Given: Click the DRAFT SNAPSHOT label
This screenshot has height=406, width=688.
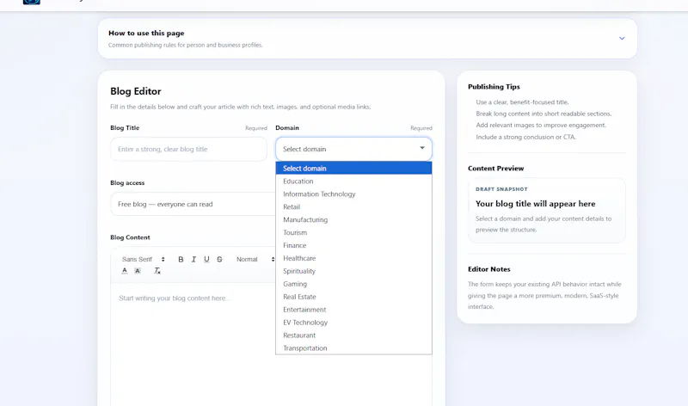Looking at the screenshot, I should [x=501, y=189].
